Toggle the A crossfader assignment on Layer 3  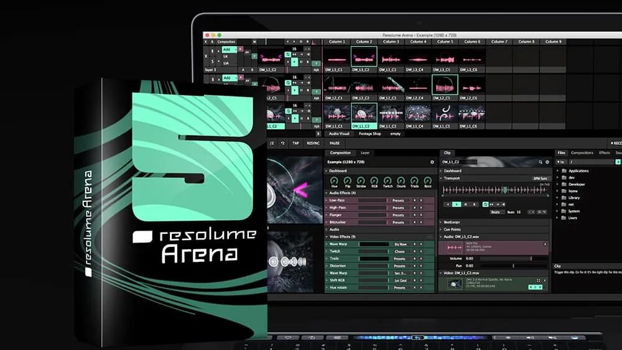coord(243,70)
